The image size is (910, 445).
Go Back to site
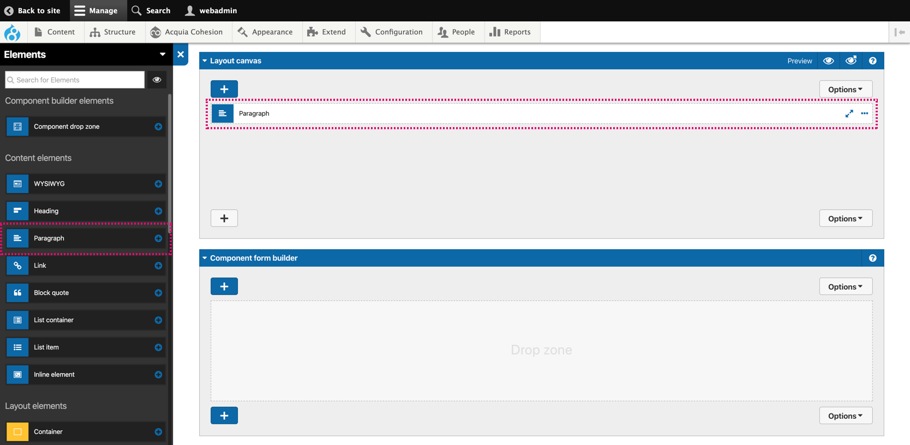click(33, 11)
